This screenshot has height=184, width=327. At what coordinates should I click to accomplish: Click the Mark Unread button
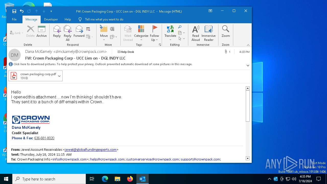tap(128, 33)
